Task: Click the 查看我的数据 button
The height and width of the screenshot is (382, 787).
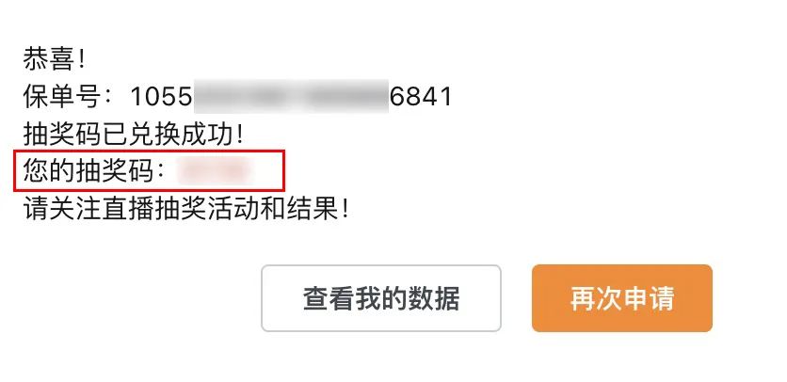Action: (x=381, y=298)
